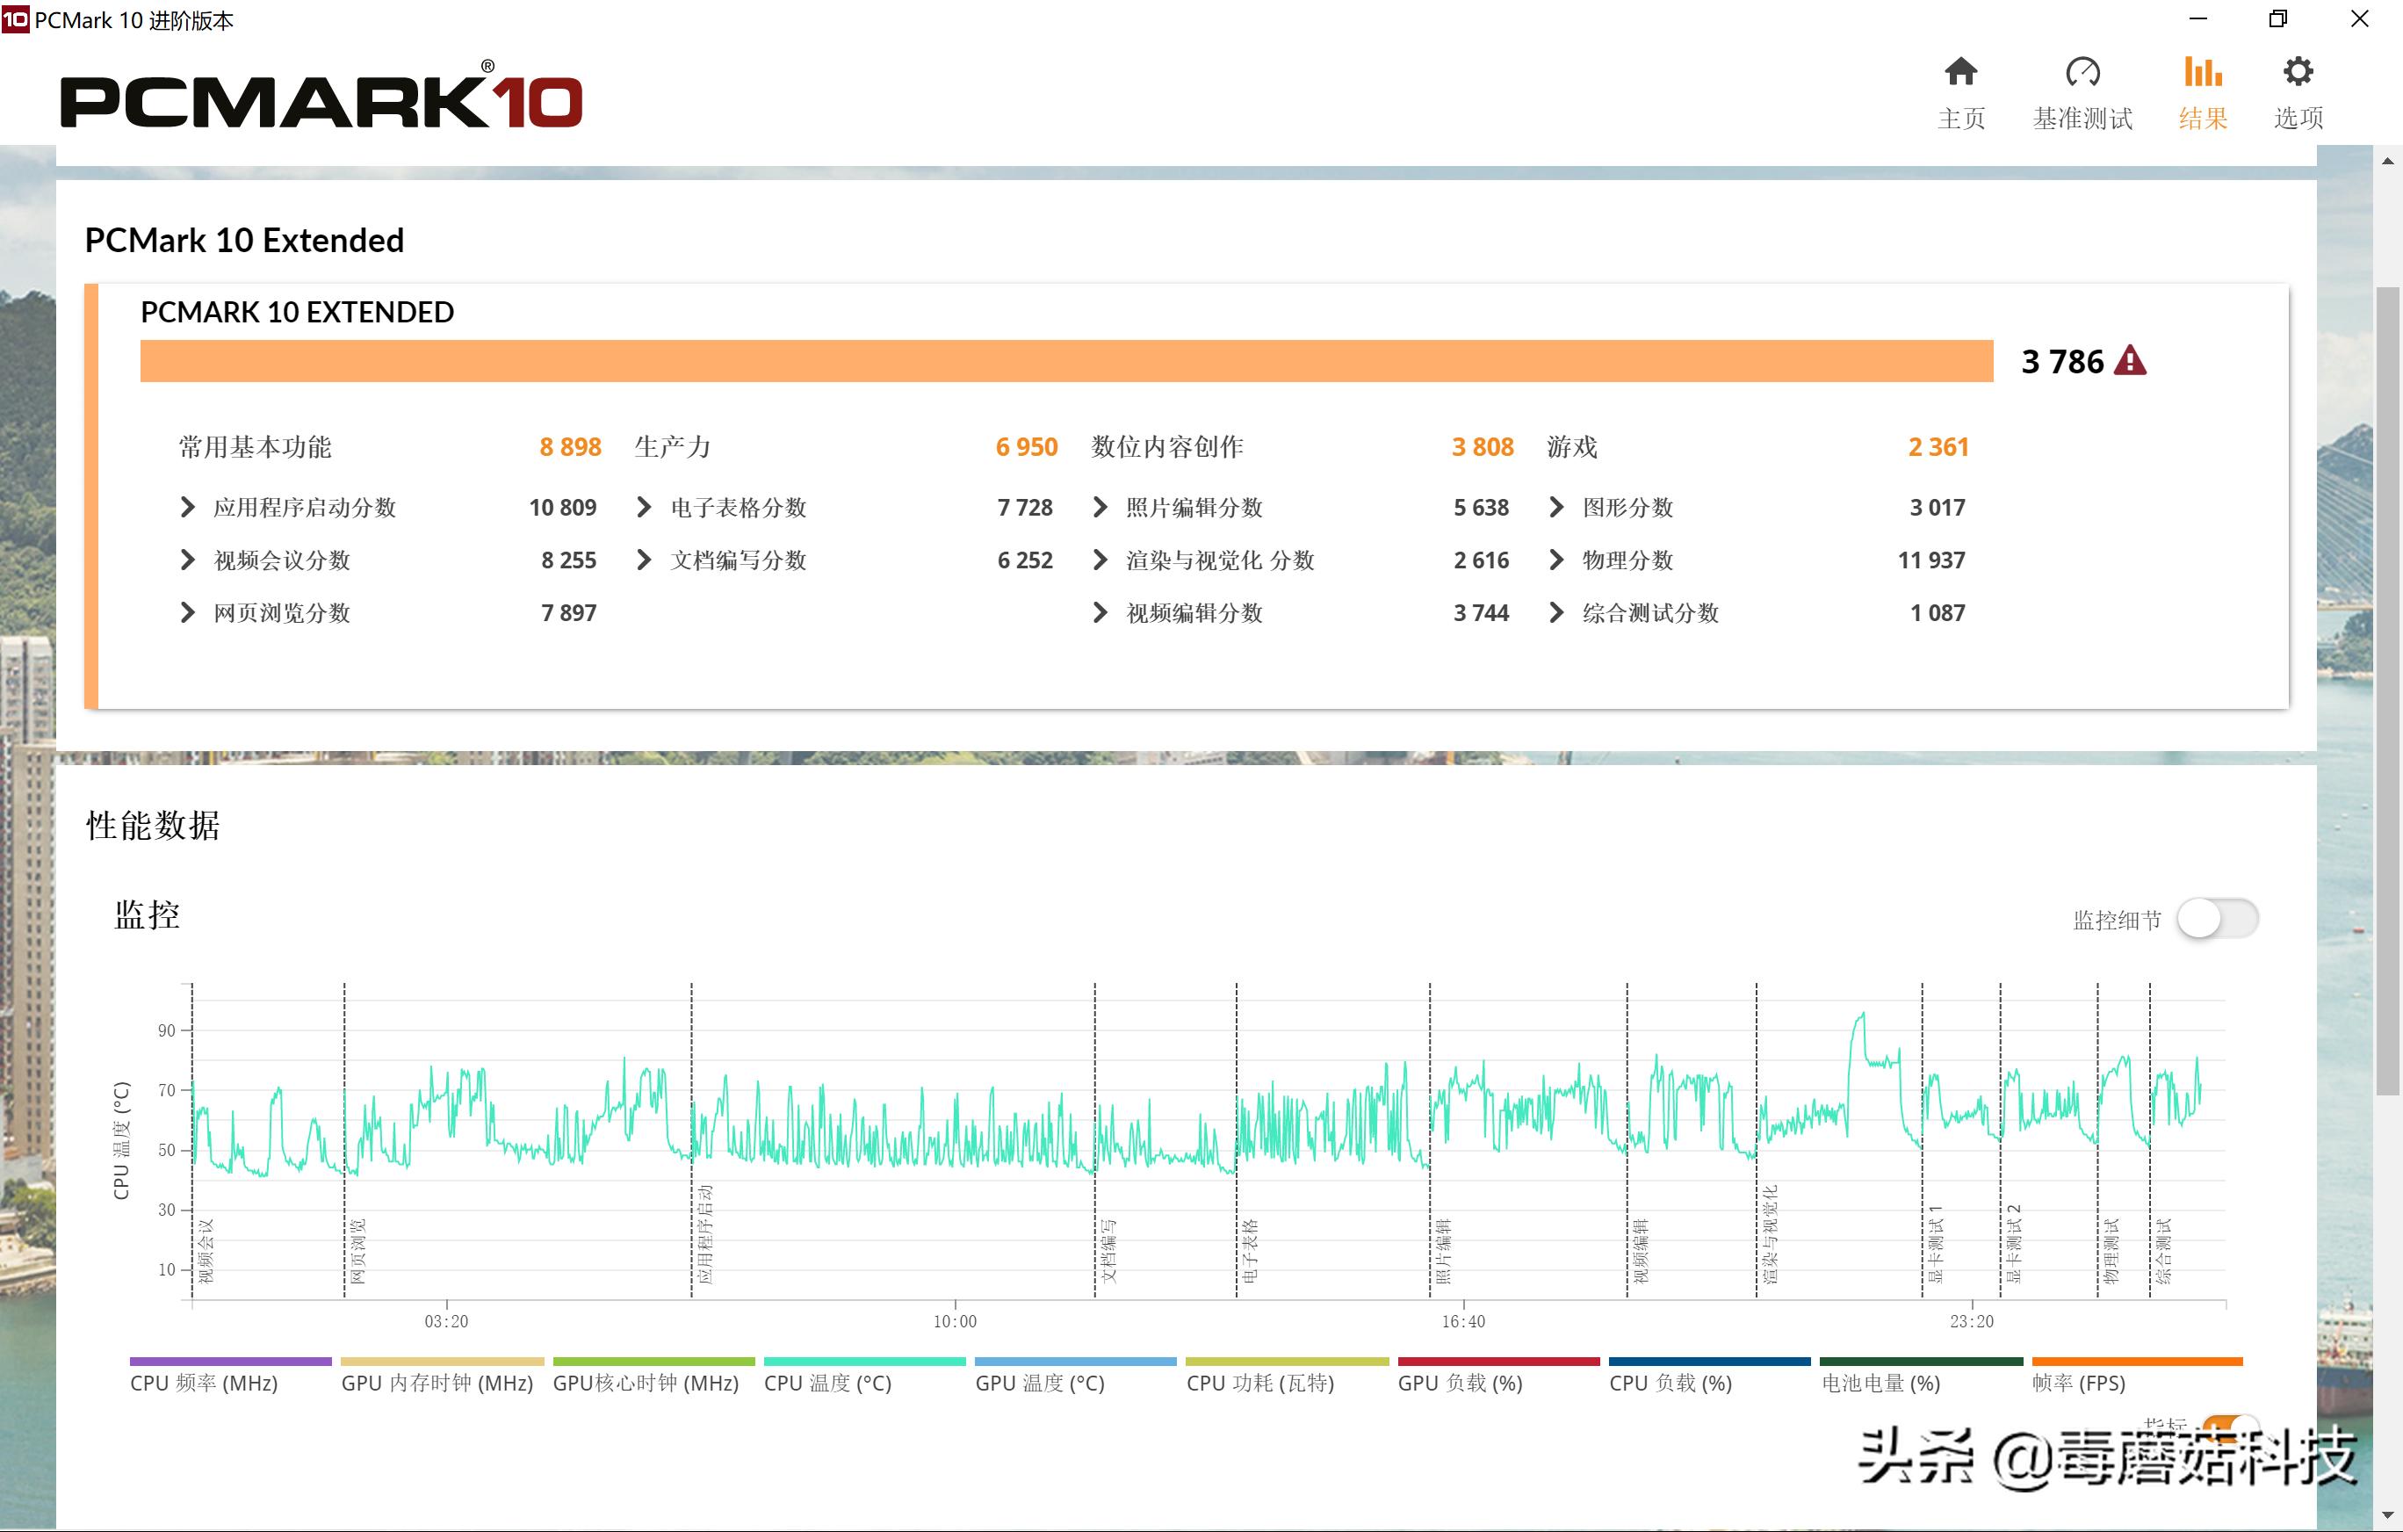2403x1532 pixels.
Task: Toggle the GPU 负载 (%) legend series
Action: pyautogui.click(x=1459, y=1384)
